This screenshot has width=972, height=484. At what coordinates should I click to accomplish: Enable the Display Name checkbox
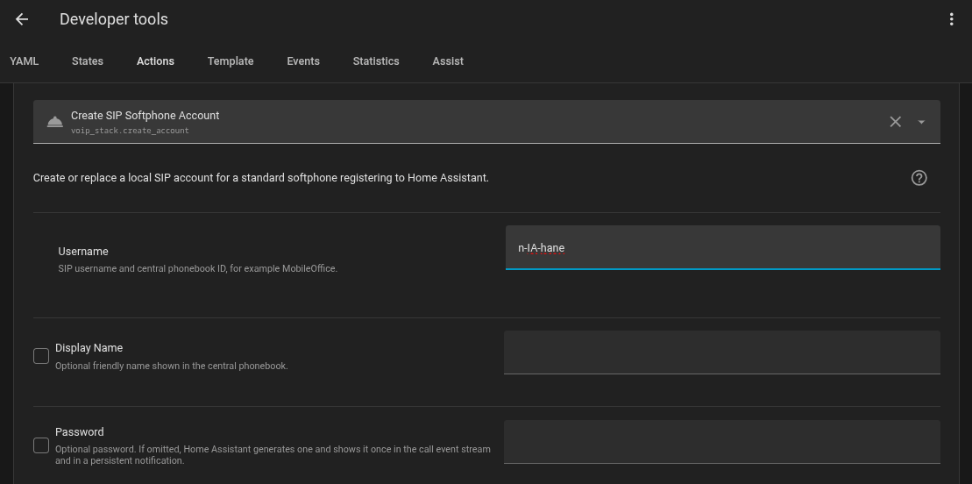point(41,356)
